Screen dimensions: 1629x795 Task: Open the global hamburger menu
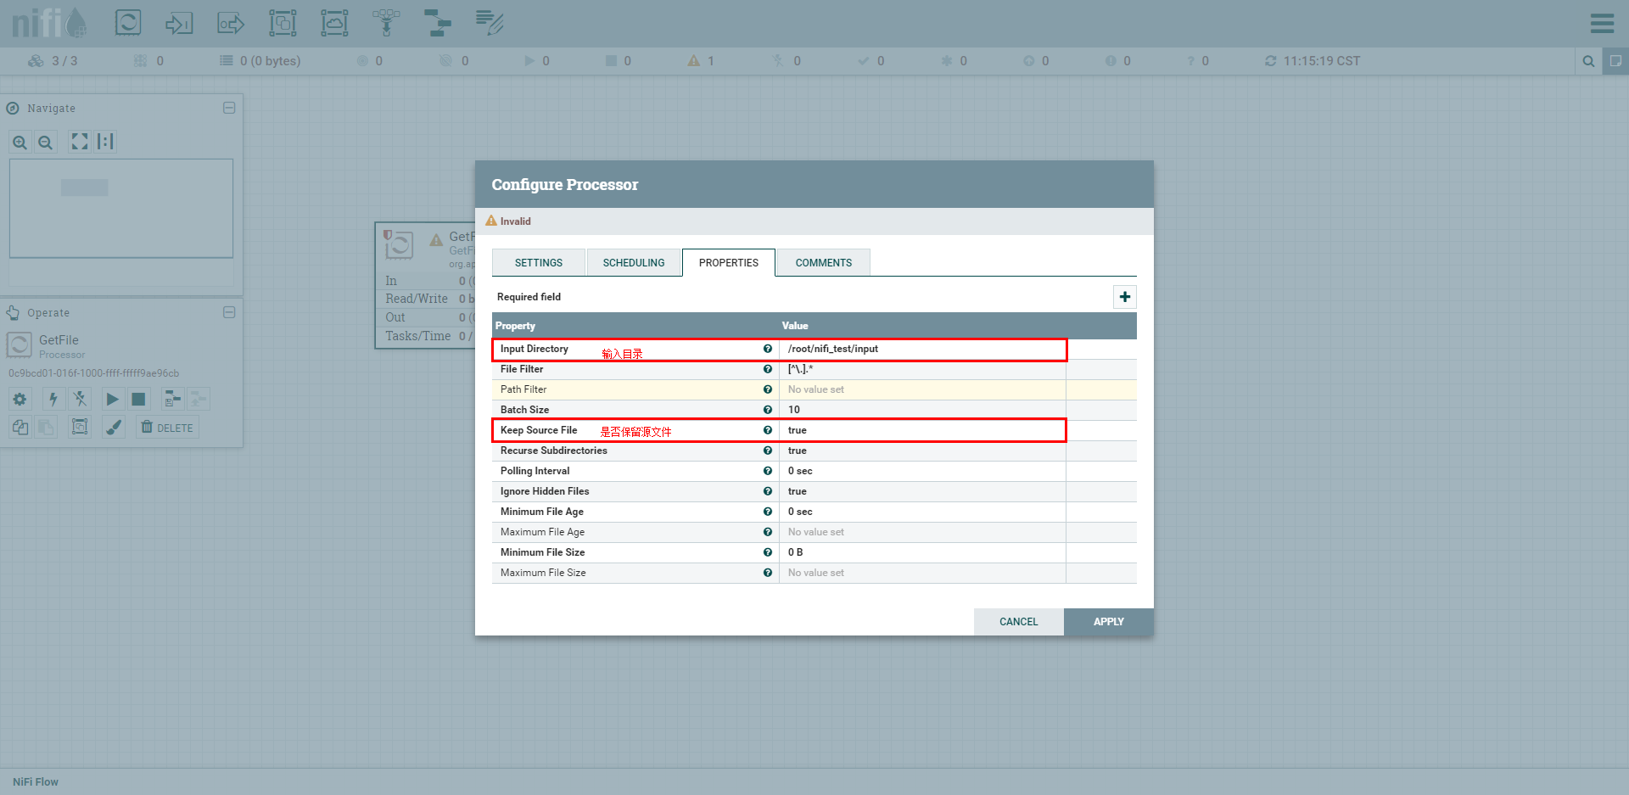pos(1602,23)
